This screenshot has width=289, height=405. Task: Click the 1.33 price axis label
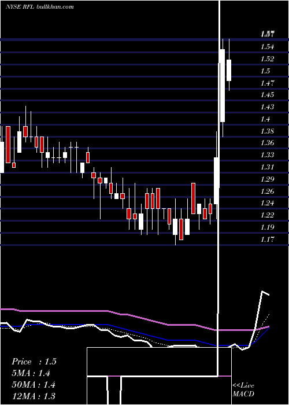pos(267,154)
